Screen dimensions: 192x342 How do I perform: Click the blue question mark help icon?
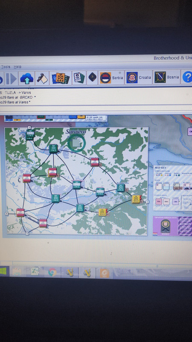pos(187,77)
